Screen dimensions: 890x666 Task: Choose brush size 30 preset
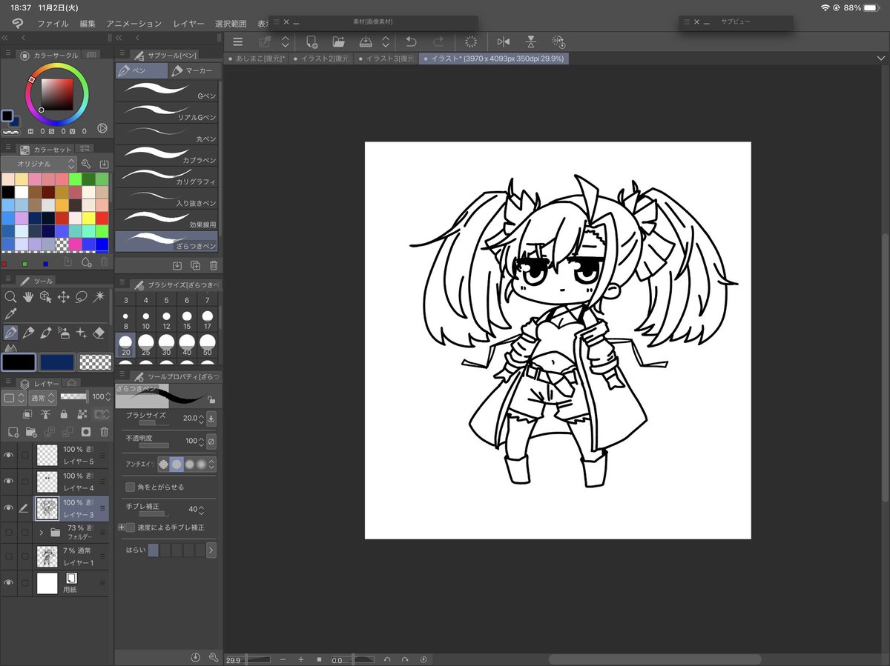[x=166, y=344]
